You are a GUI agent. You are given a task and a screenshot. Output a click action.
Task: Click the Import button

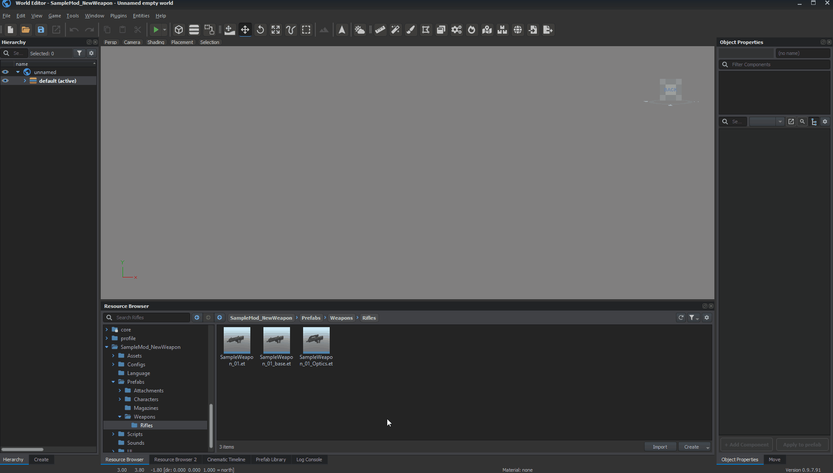pyautogui.click(x=660, y=447)
